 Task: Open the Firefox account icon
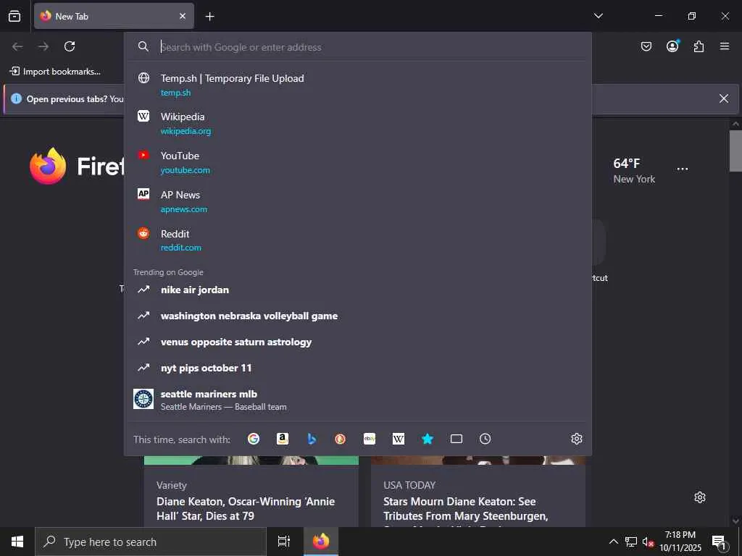(x=672, y=46)
